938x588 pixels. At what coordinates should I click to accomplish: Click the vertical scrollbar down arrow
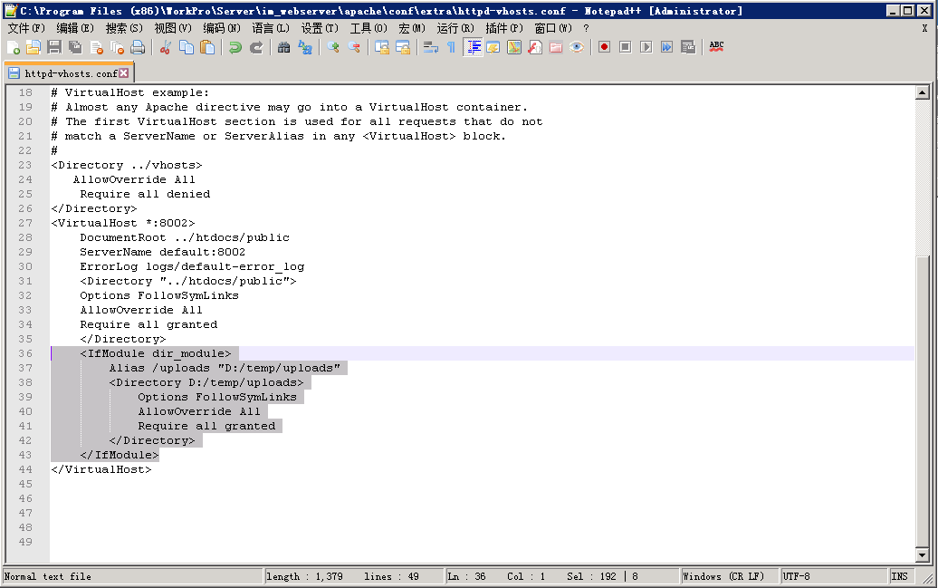[923, 554]
